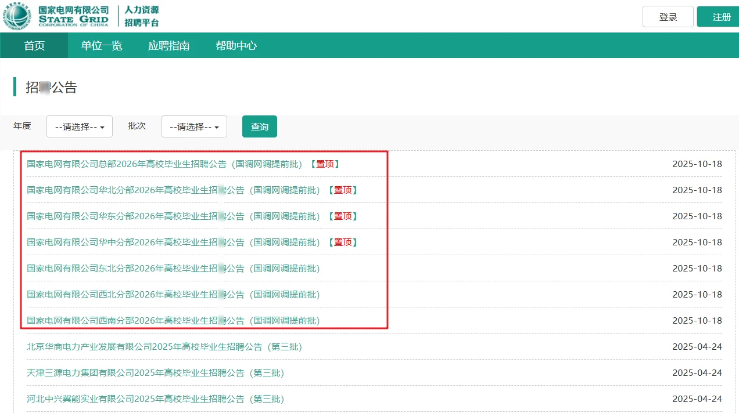
Task: Click the 查询 search button
Action: [260, 126]
